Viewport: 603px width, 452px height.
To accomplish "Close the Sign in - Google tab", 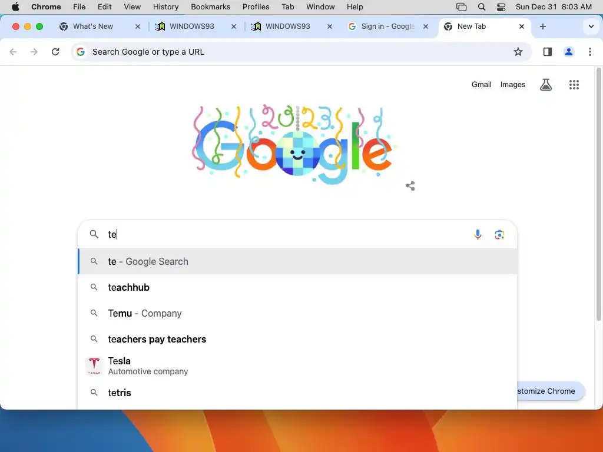I will pyautogui.click(x=426, y=26).
